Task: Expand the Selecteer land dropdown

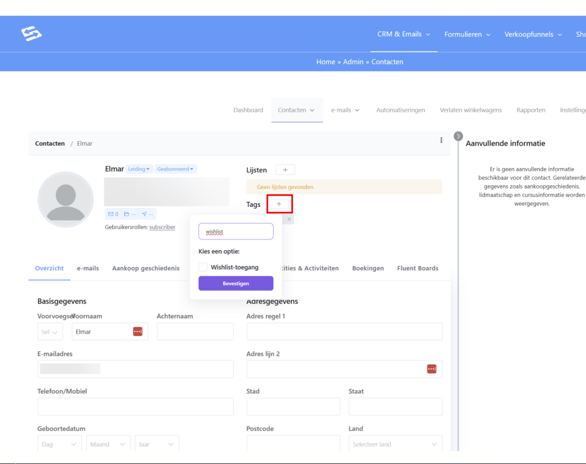Action: tap(395, 444)
